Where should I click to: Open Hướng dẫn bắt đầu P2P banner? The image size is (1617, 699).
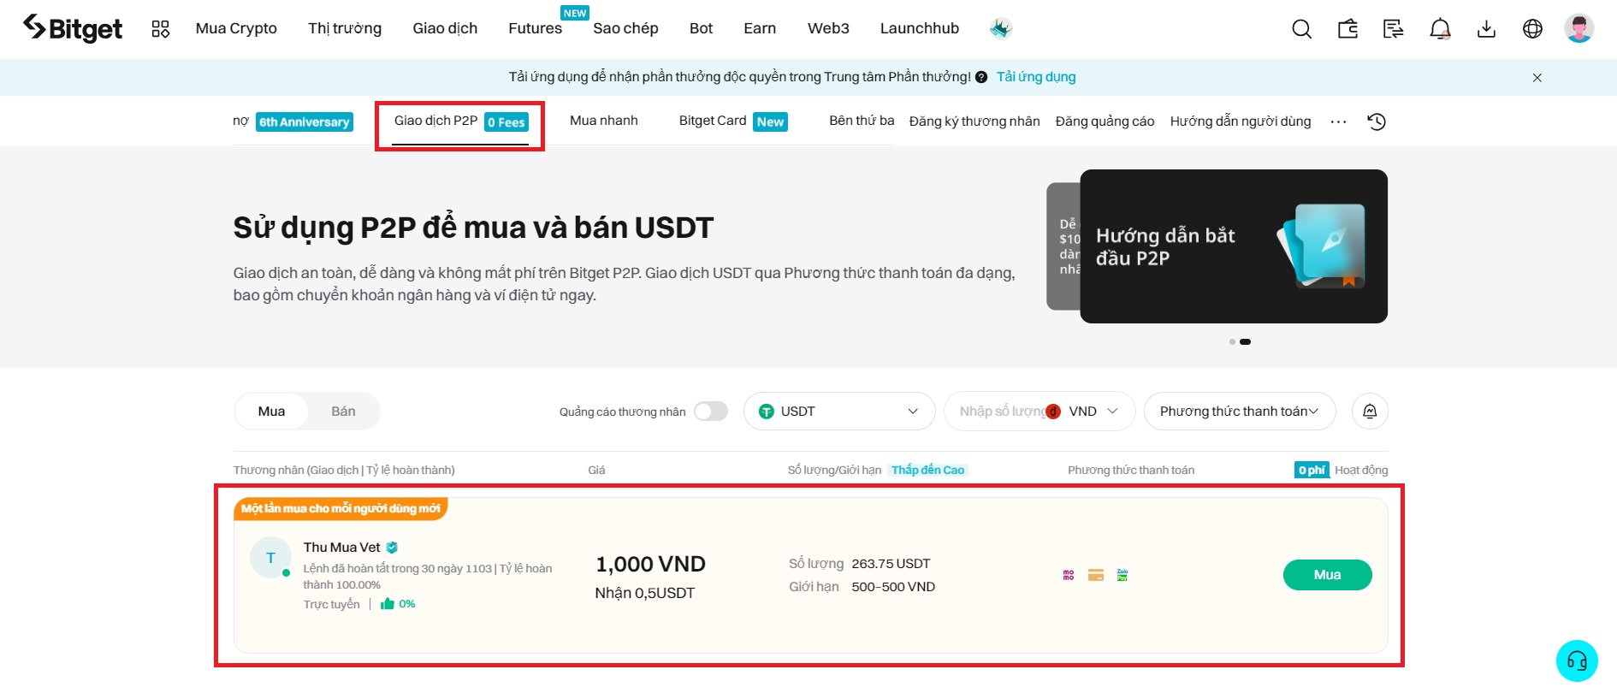1233,246
